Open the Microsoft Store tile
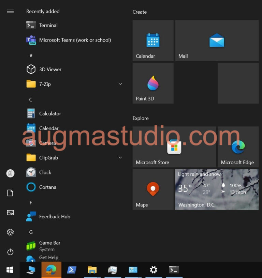Viewport: 262px width, 278px height. (174, 147)
